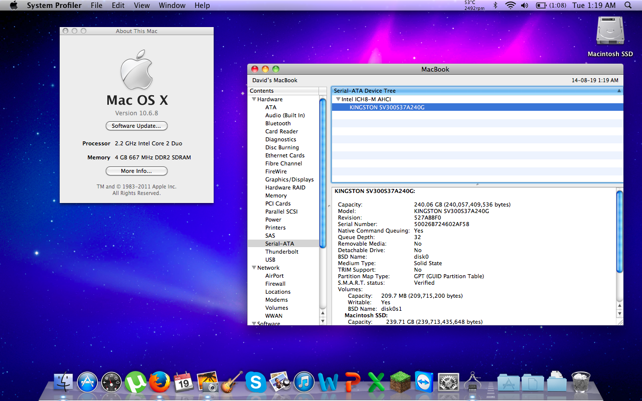Image resolution: width=642 pixels, height=401 pixels.
Task: Select Firewall under Network
Action: 275,284
